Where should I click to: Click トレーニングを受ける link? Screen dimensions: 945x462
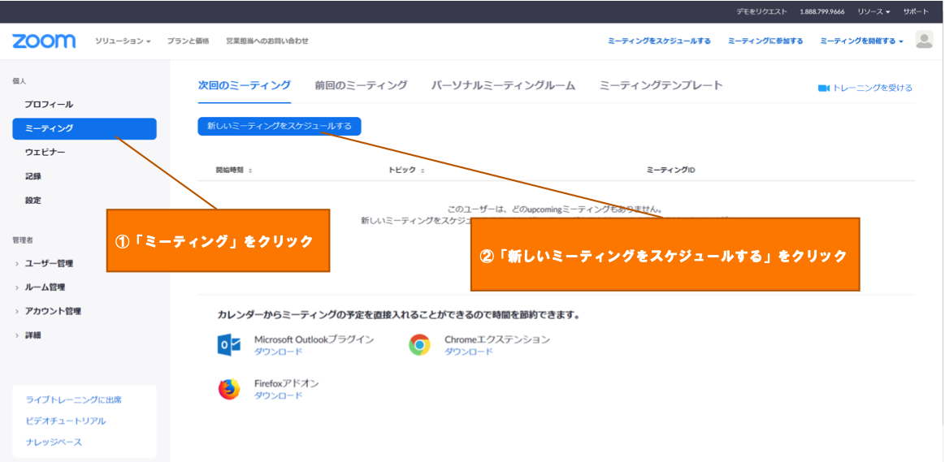[872, 88]
